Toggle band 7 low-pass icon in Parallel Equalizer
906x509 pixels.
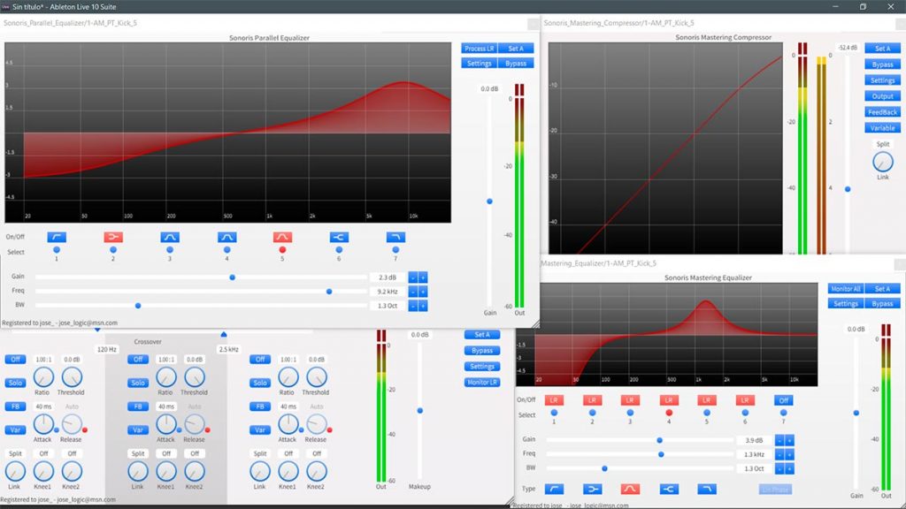point(395,237)
